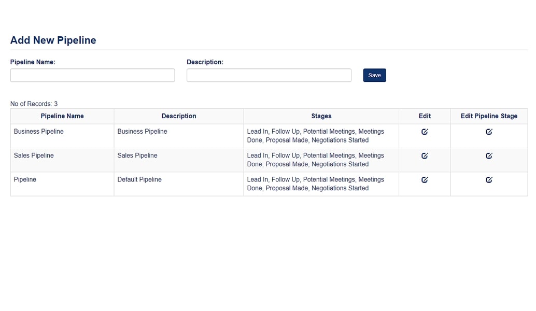
Task: Click the Save button
Action: click(x=374, y=75)
